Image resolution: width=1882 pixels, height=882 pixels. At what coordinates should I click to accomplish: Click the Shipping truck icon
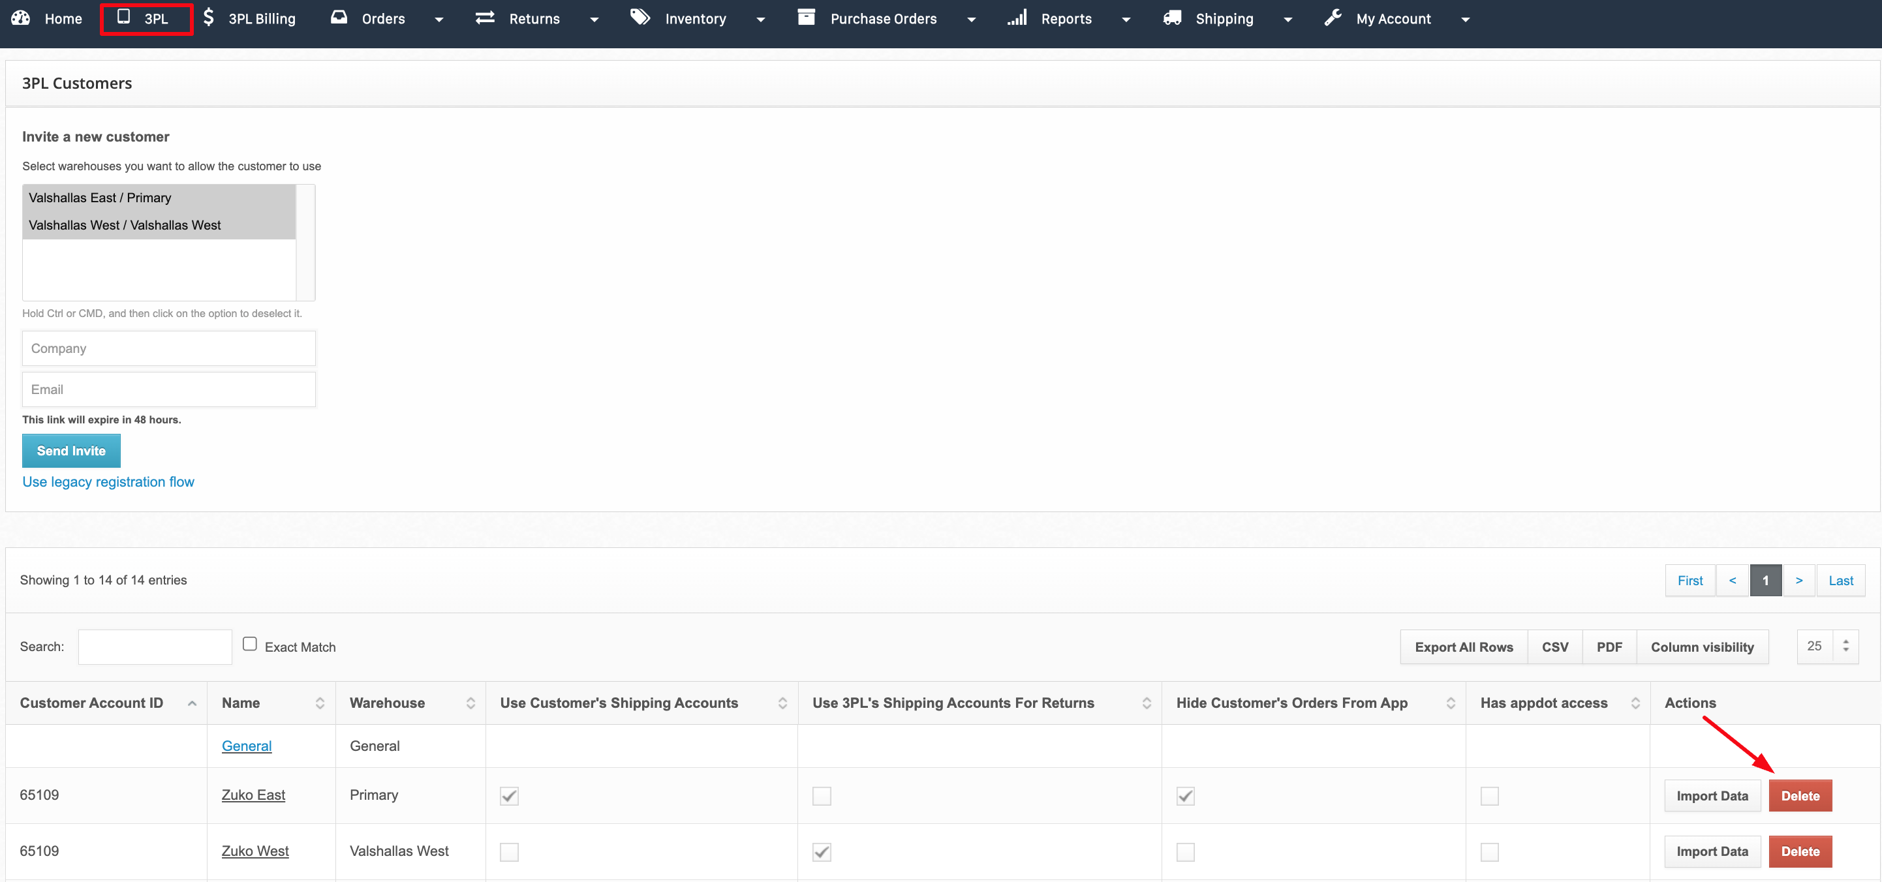pos(1173,18)
